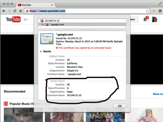The height and width of the screenshot is (122, 163).
Task: Click the "Issued by: 10.240.31.12" text
Action: pos(69,38)
